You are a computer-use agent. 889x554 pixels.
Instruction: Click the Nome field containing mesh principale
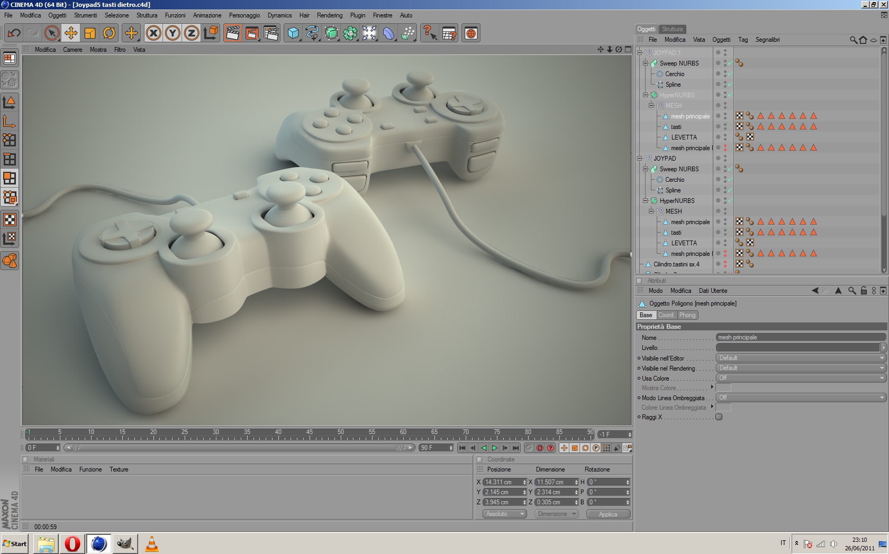[x=801, y=337]
